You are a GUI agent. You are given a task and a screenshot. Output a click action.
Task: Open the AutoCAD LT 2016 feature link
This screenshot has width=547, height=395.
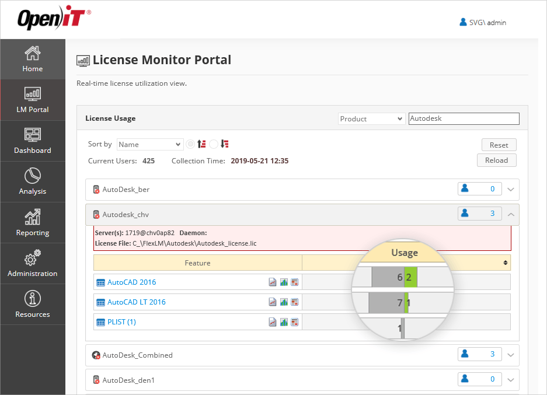tap(137, 302)
